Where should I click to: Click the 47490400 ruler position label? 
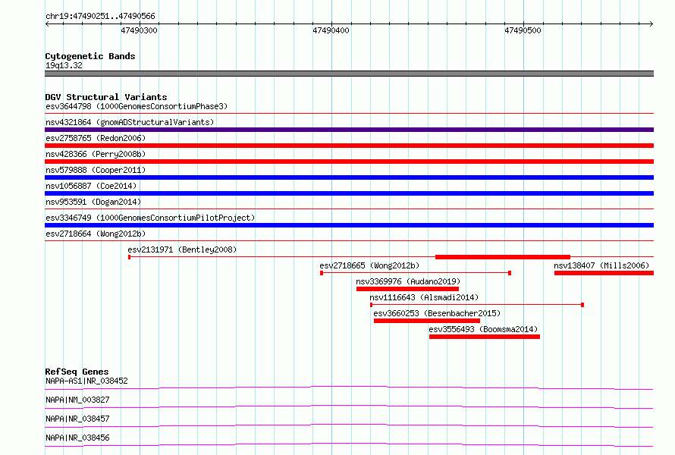tap(331, 30)
